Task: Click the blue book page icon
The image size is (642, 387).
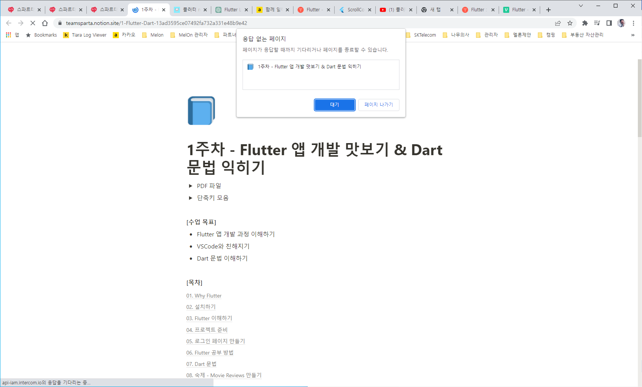Action: click(x=201, y=111)
